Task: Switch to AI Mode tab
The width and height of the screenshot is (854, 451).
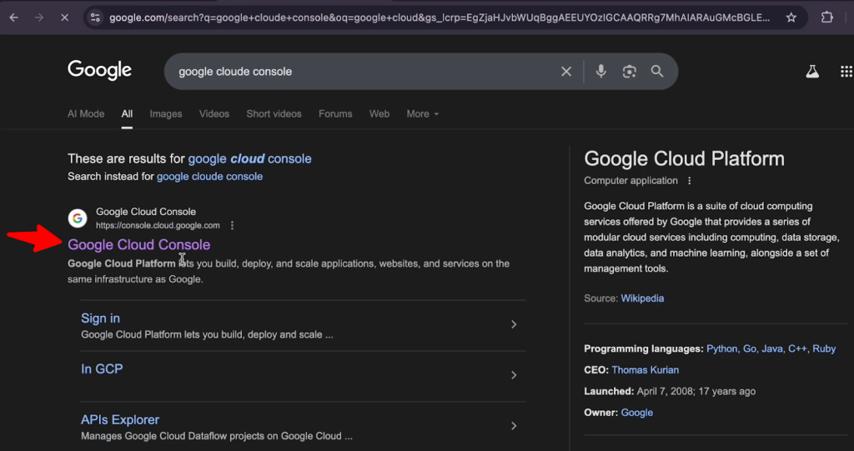Action: tap(86, 114)
